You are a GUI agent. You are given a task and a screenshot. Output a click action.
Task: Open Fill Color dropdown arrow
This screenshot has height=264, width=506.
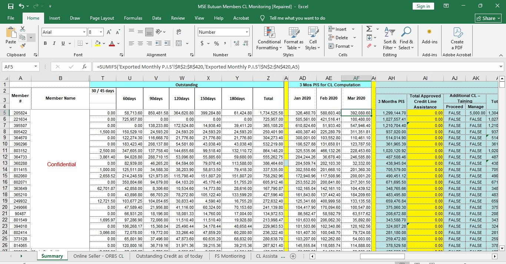[104, 43]
